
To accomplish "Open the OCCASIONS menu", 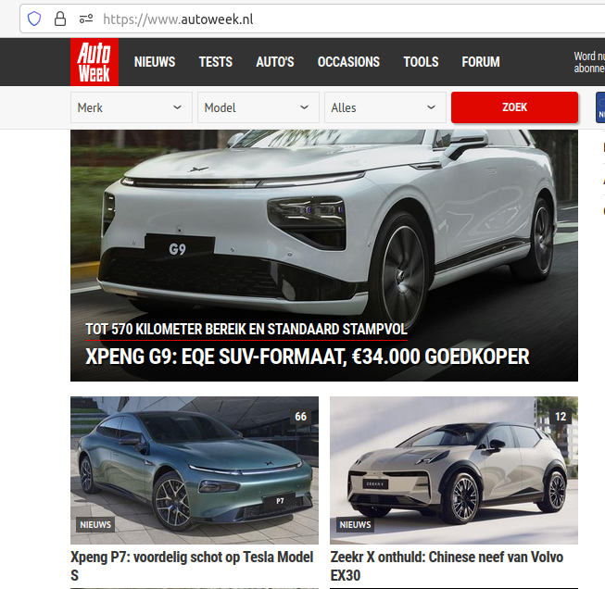I will click(x=348, y=62).
